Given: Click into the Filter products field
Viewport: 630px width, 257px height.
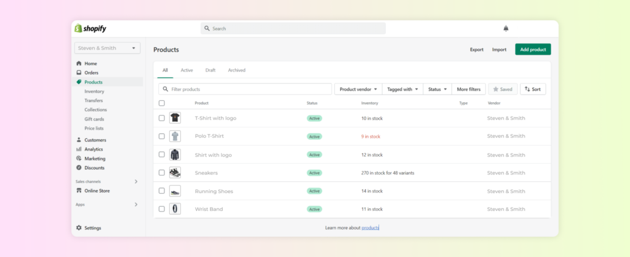Looking at the screenshot, I should [x=246, y=89].
